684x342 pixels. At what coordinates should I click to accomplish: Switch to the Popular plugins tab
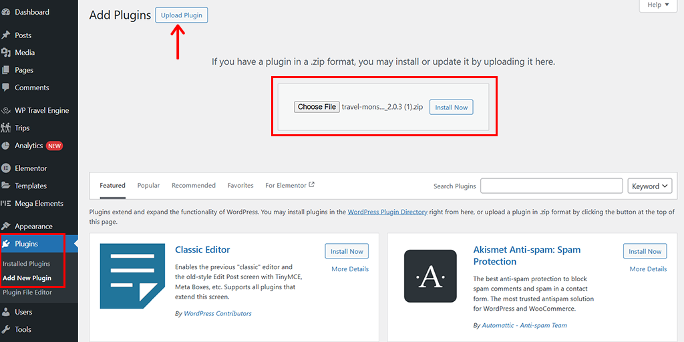point(148,186)
